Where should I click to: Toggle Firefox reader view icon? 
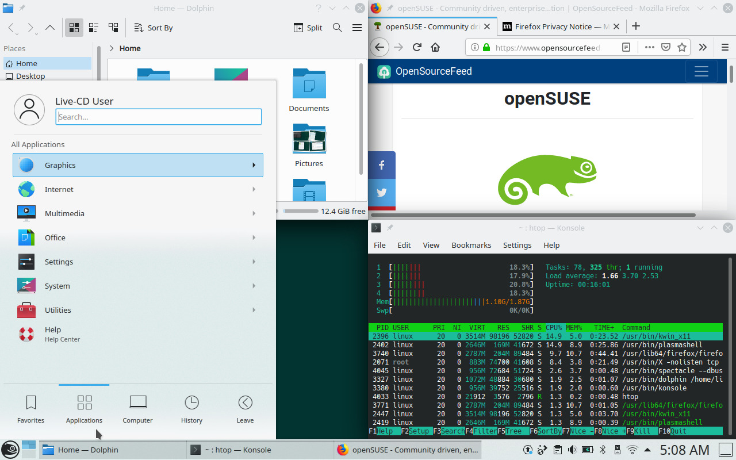coord(626,48)
